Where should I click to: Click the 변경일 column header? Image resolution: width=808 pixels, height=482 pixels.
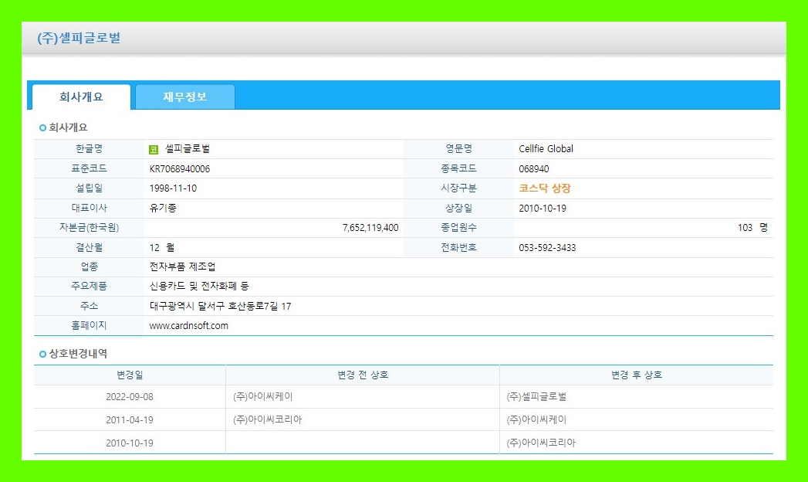pos(130,375)
